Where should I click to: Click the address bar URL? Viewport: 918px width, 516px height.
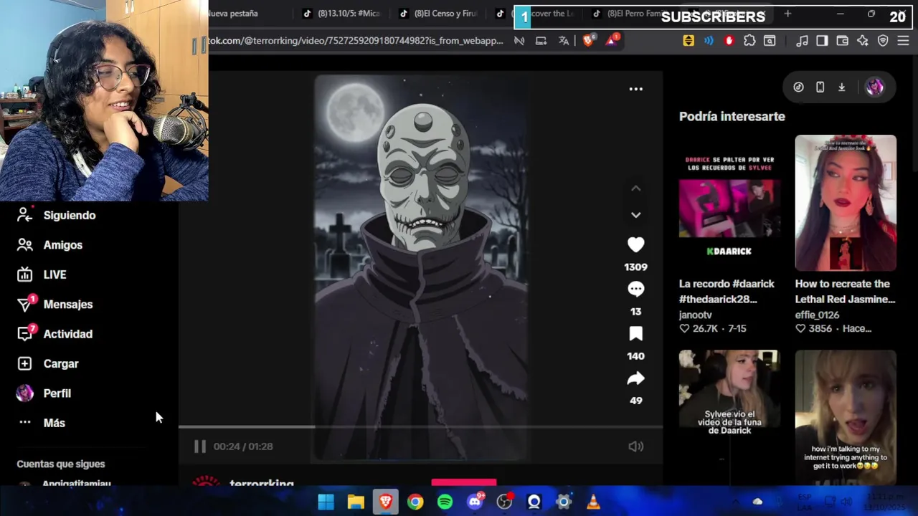point(356,41)
